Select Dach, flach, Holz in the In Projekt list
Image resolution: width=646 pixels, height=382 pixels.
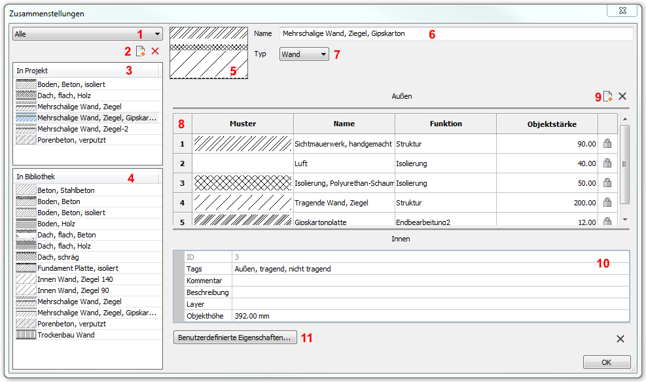pyautogui.click(x=88, y=95)
